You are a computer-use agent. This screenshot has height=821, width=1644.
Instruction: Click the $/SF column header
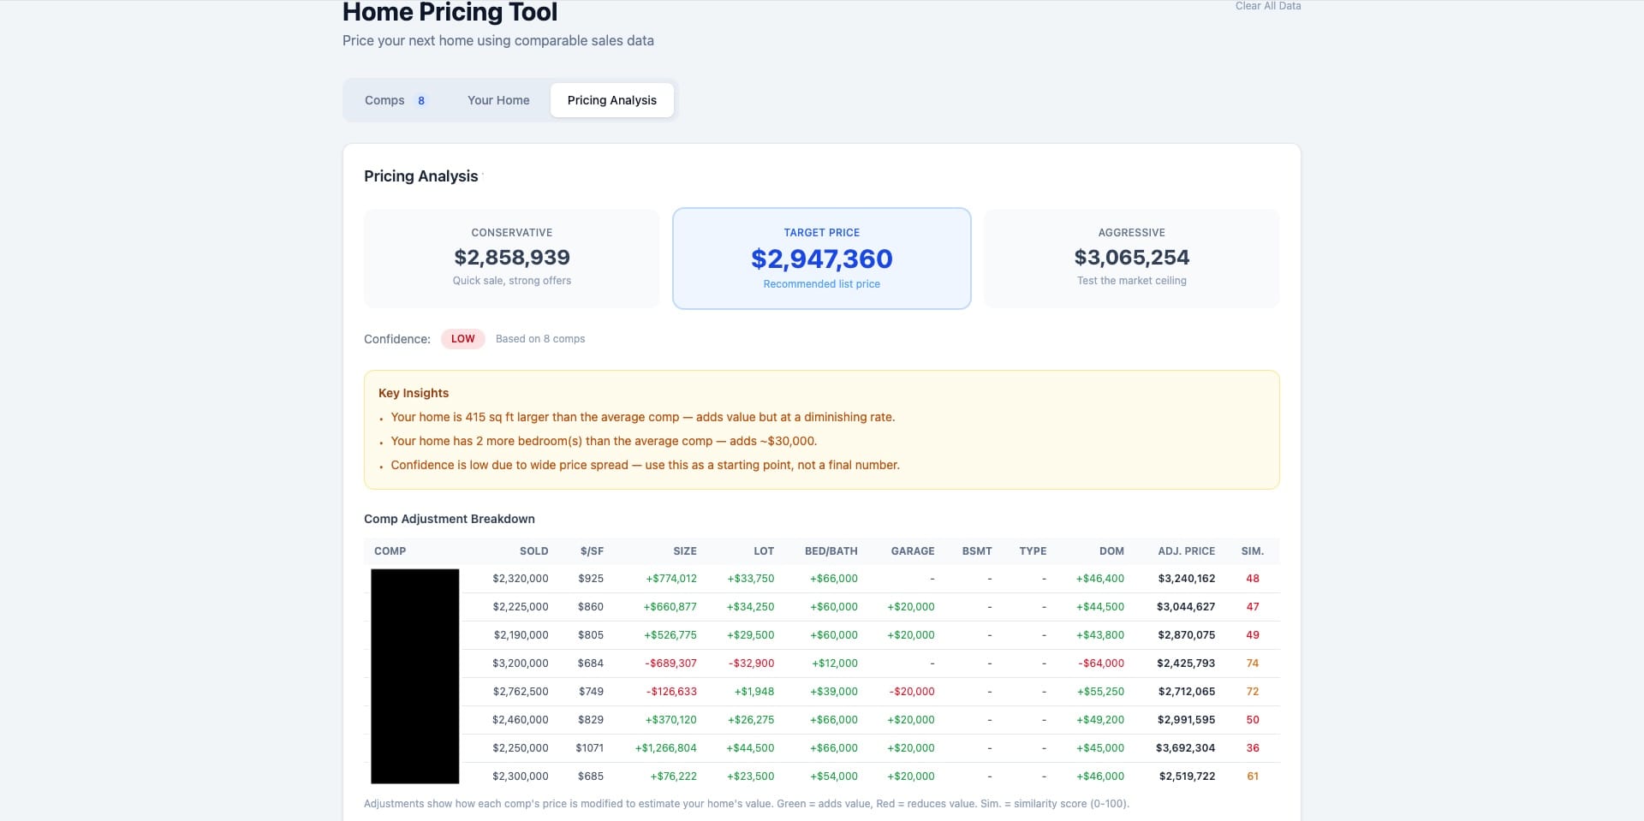point(593,551)
